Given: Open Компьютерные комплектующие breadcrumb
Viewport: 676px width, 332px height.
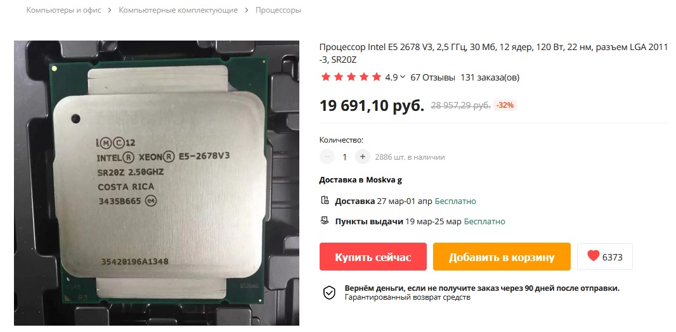Looking at the screenshot, I should click(178, 10).
